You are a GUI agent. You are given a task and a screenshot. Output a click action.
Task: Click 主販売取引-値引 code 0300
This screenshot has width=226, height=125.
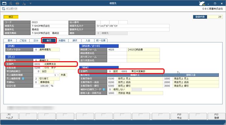coord(112,86)
